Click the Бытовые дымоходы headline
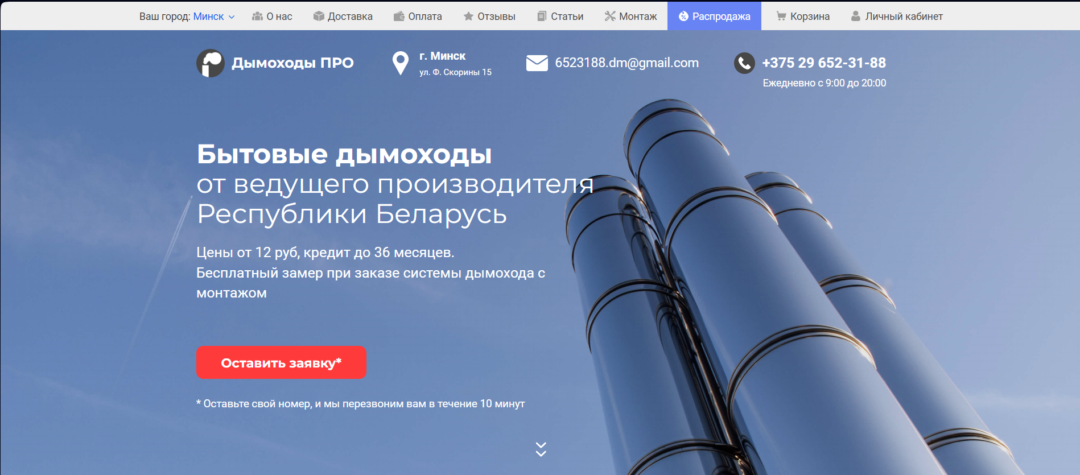This screenshot has height=475, width=1080. click(344, 154)
